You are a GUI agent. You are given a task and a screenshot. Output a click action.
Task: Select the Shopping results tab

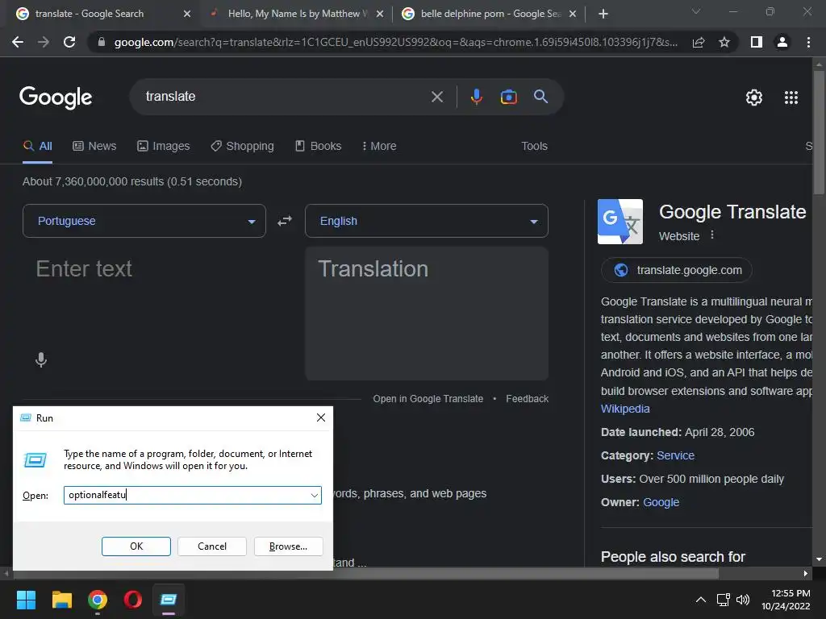click(242, 146)
